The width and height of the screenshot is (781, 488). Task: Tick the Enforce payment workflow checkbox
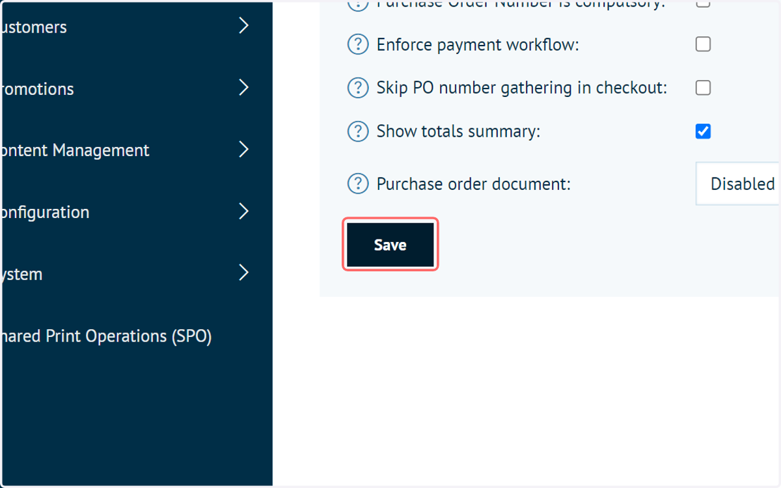pos(703,44)
